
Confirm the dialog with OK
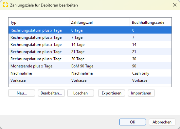(133, 122)
